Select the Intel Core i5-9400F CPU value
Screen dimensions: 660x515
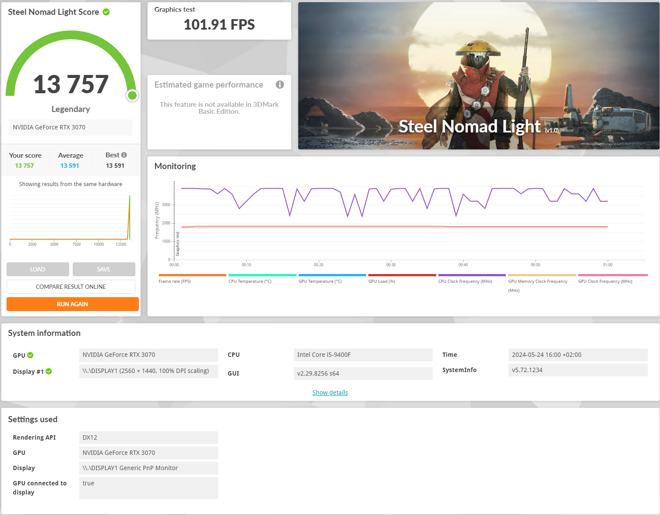[x=363, y=355]
